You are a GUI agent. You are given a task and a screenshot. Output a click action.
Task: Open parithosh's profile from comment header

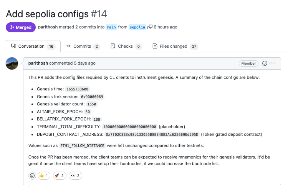tap(38, 63)
